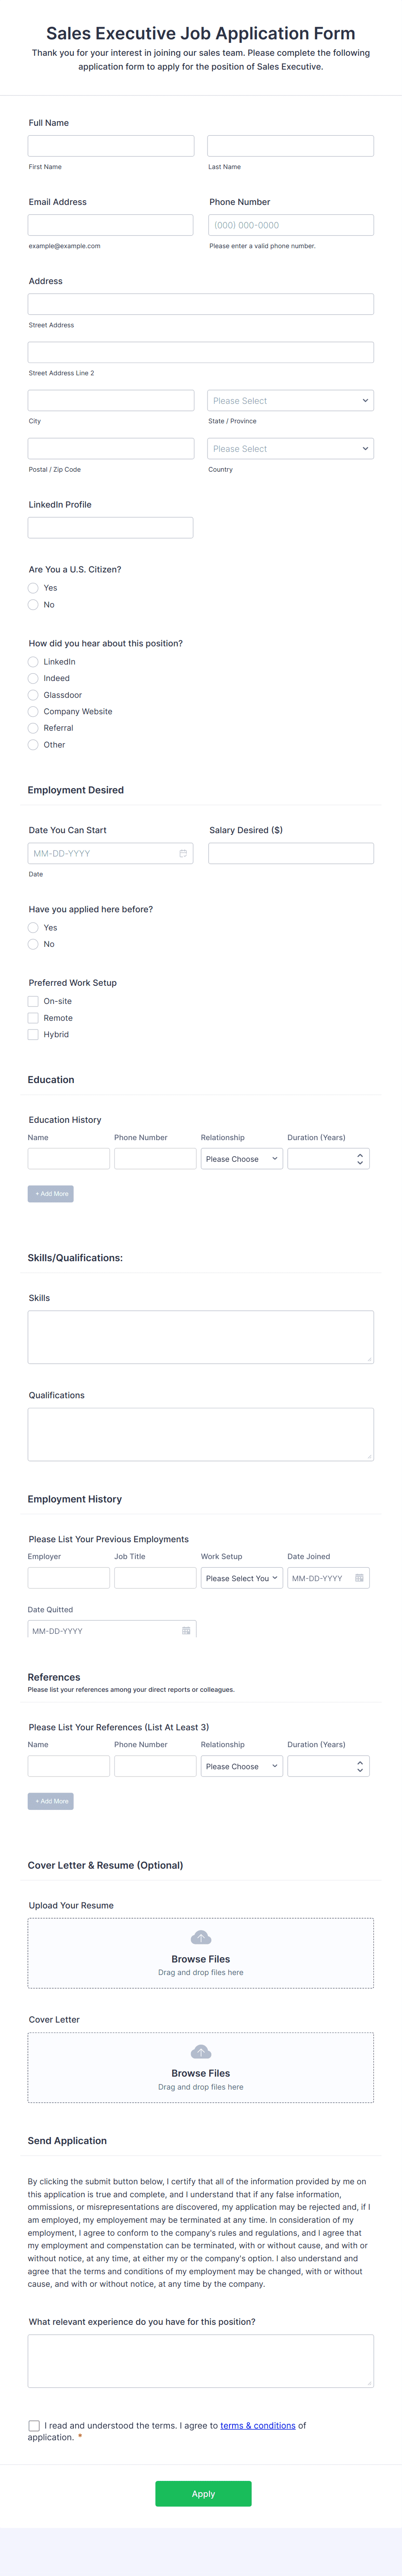The image size is (402, 2576).
Task: Click the down stepper arrow on References Duration field
Action: click(360, 1770)
